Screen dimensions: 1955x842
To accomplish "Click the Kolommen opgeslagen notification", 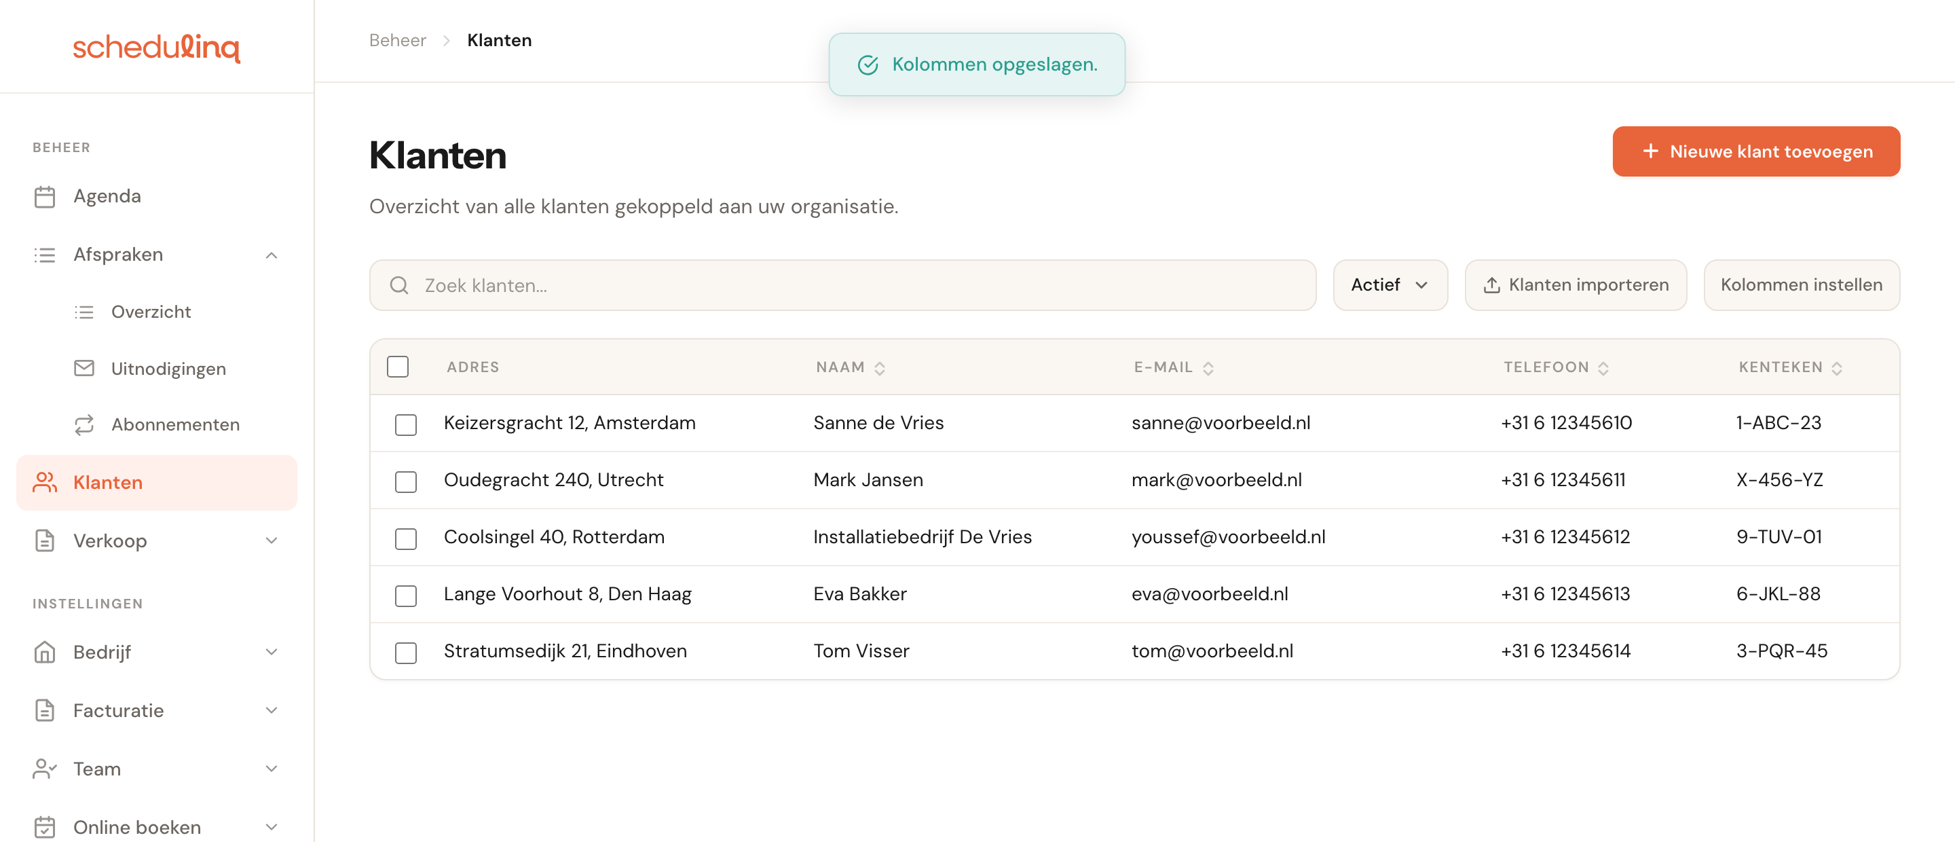I will 976,65.
